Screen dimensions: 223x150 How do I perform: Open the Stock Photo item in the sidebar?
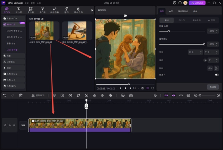pos(14,80)
